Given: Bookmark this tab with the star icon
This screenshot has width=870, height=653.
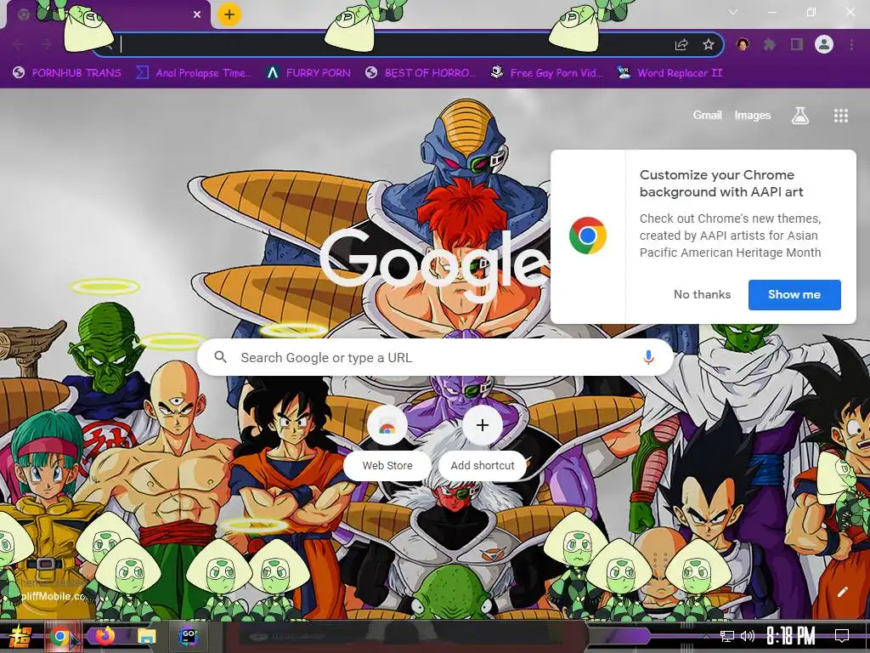Looking at the screenshot, I should [x=709, y=45].
